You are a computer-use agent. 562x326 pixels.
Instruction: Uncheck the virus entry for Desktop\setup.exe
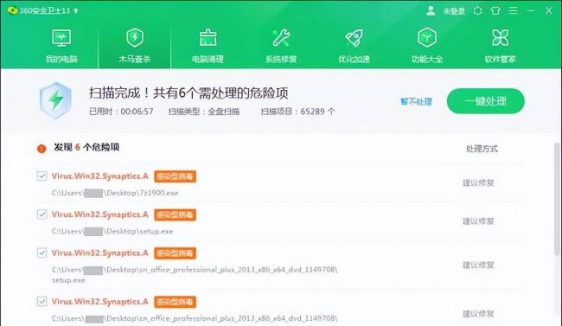coord(42,214)
